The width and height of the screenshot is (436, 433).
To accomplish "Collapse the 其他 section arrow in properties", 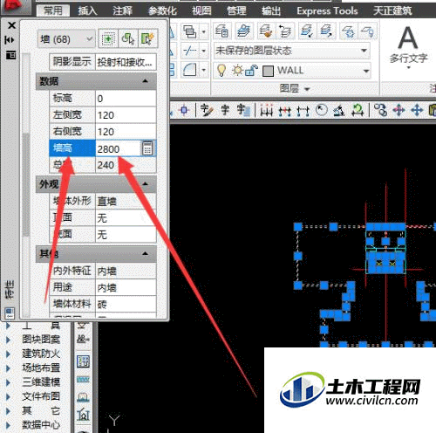I will click(x=146, y=254).
